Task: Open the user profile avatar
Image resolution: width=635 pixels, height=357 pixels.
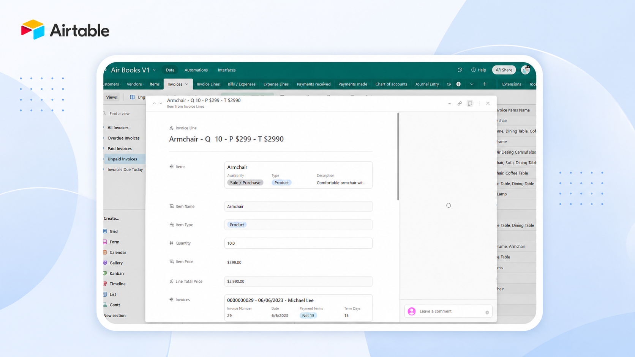Action: [x=526, y=69]
